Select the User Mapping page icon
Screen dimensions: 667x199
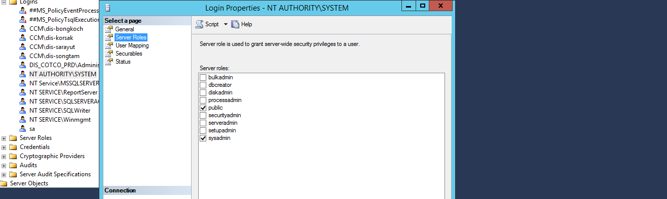coord(108,45)
